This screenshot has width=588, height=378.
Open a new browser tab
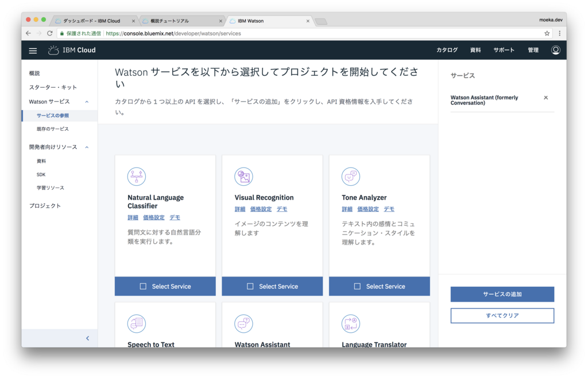tap(321, 21)
